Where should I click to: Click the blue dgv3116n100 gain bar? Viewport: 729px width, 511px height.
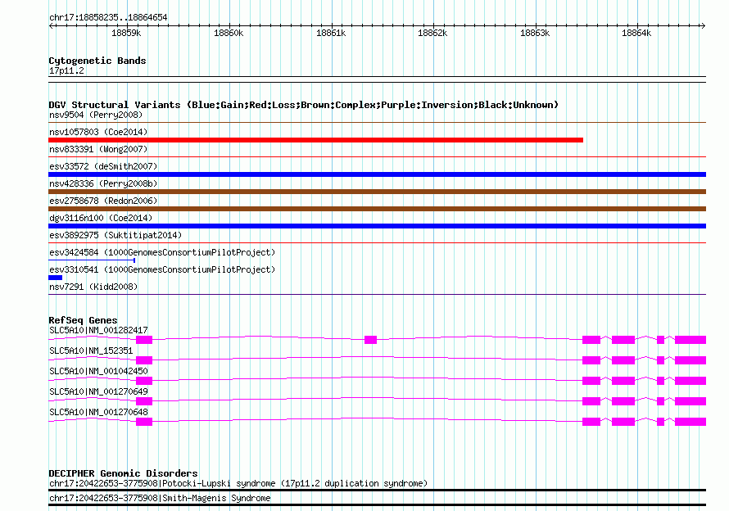click(x=377, y=226)
